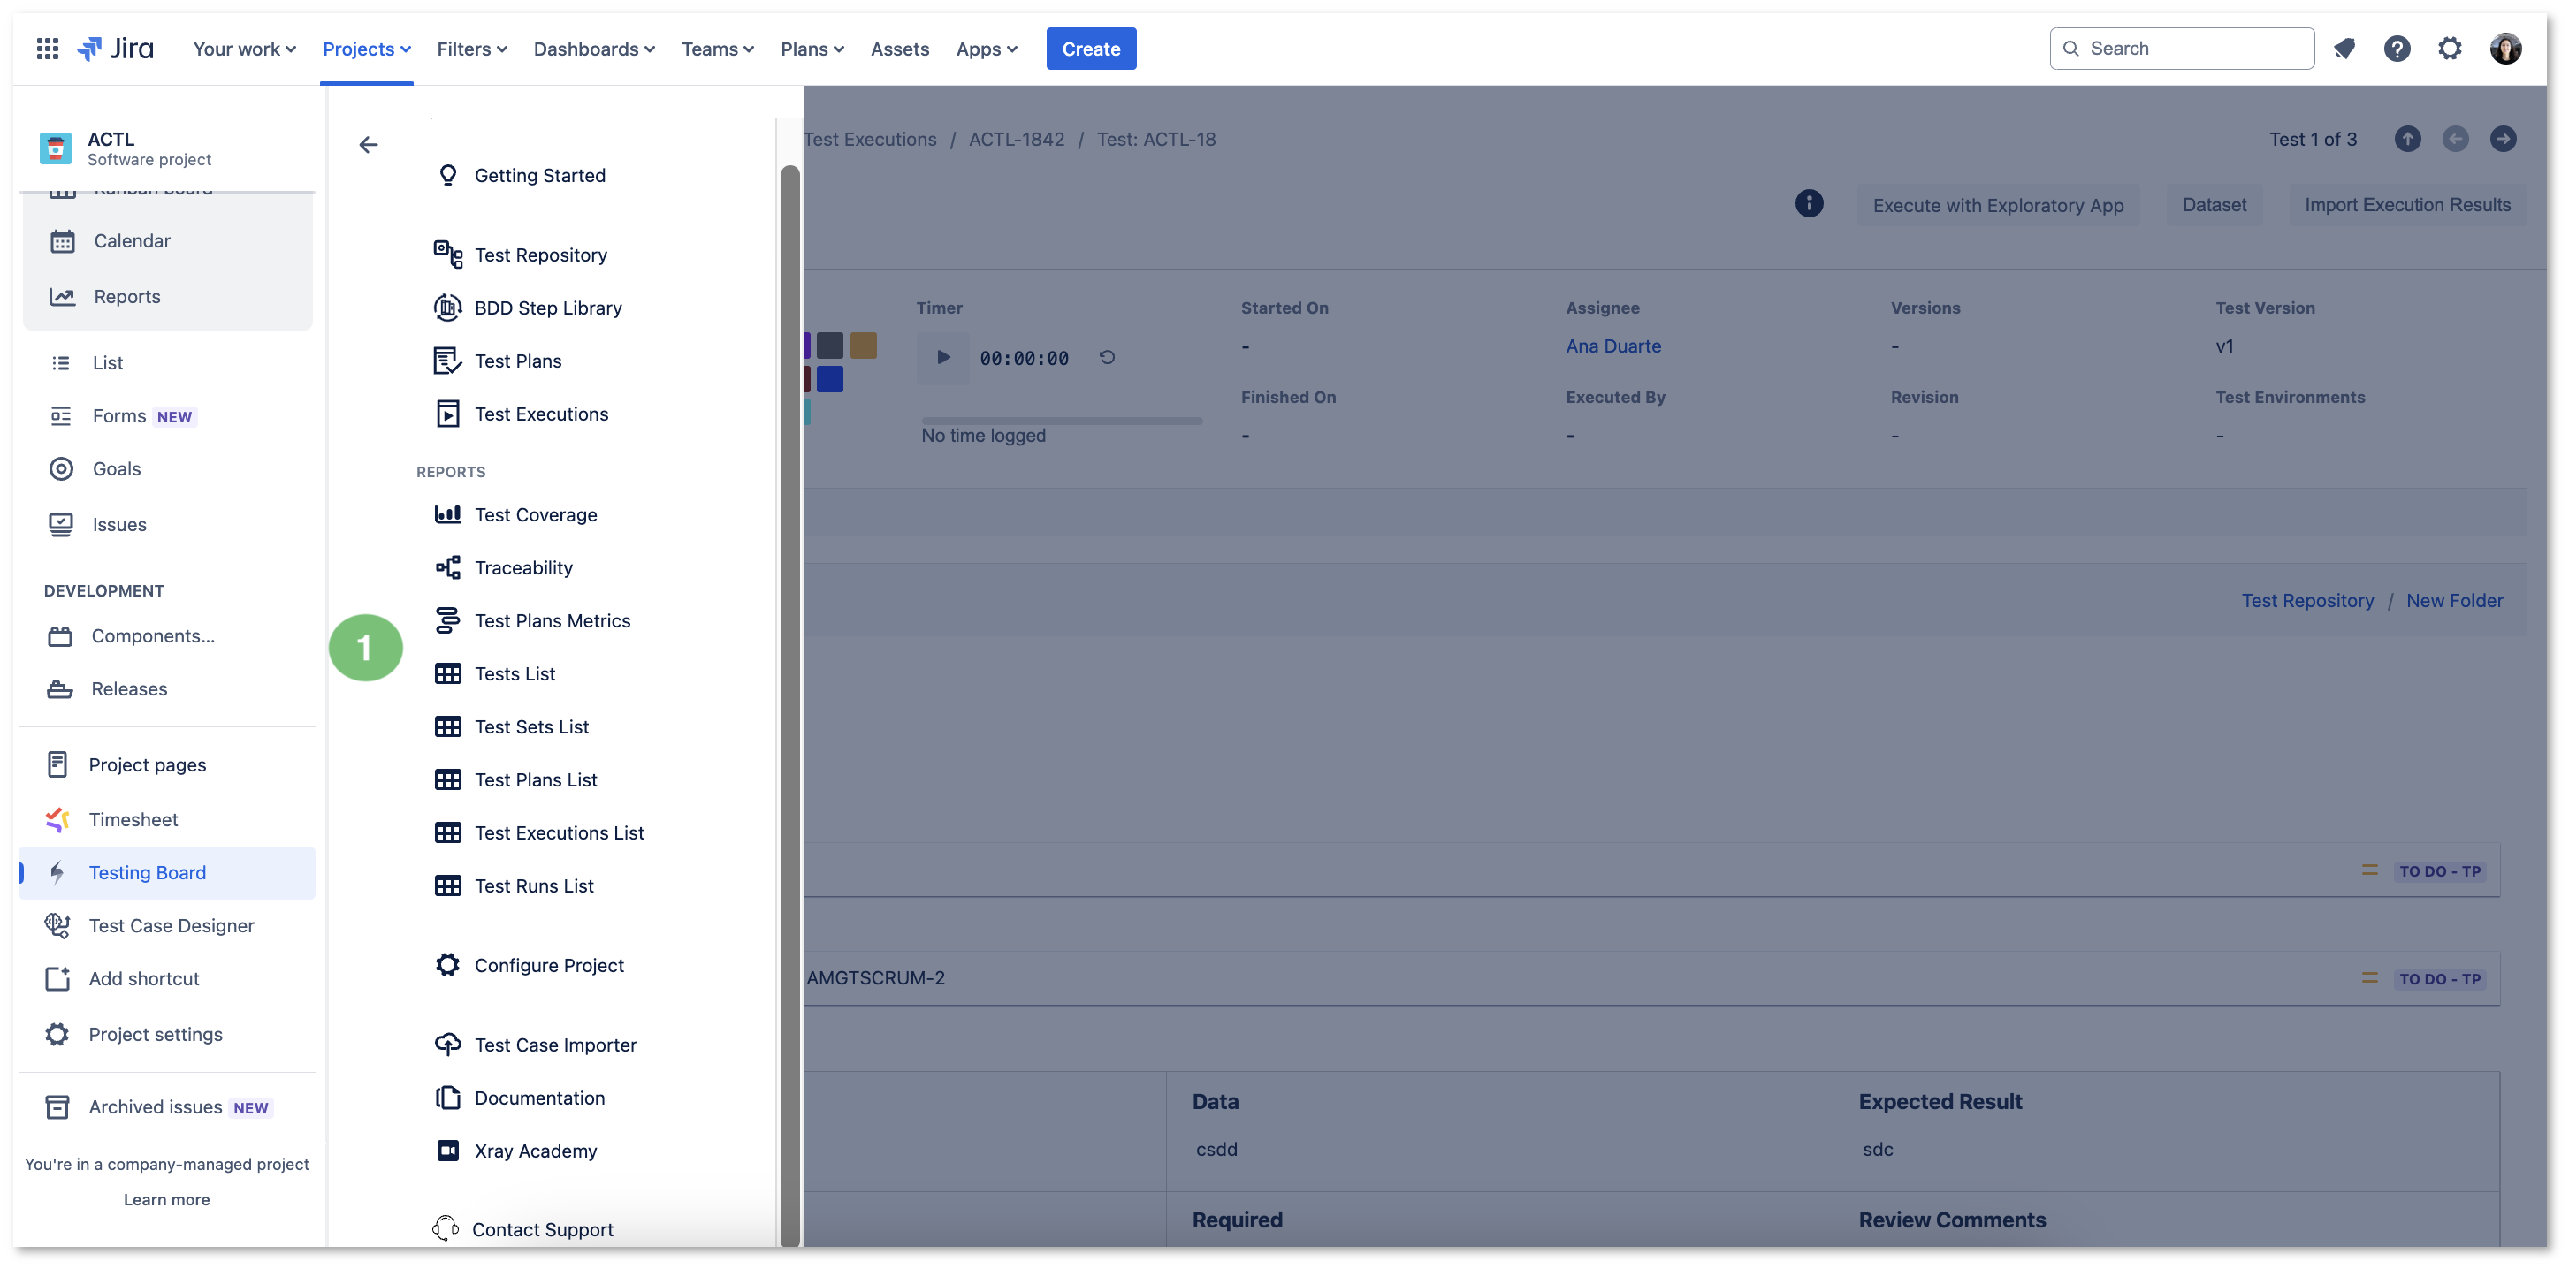Click the Calendar sidebar icon

(62, 241)
